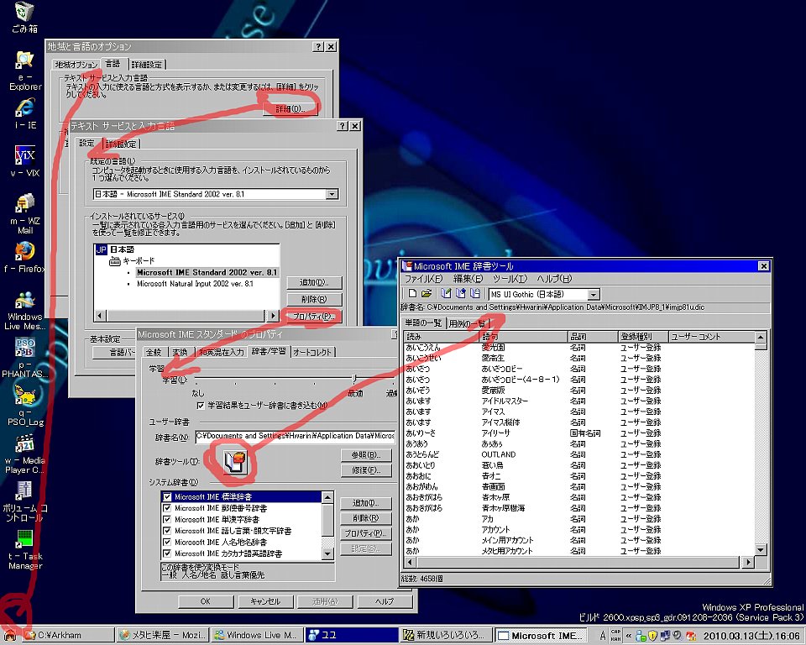Click the register word toolbar icon
The width and height of the screenshot is (806, 645).
click(446, 294)
